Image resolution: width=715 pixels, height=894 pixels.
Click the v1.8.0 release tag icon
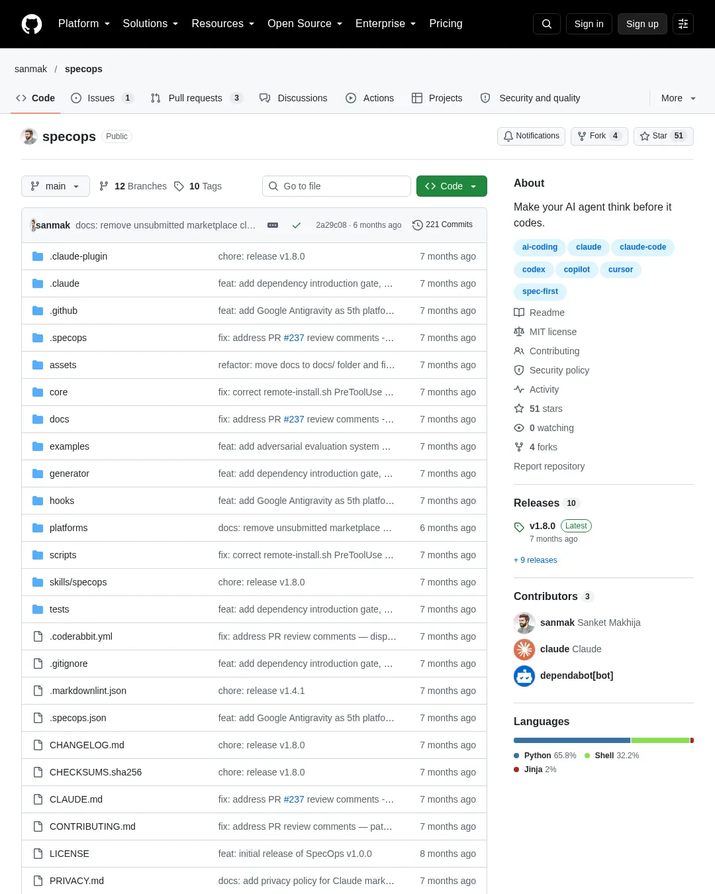coord(519,527)
